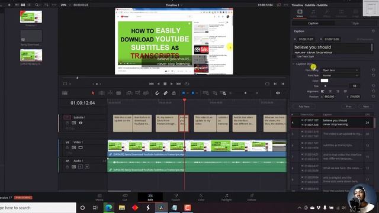Click the Position X value field
Viewport: 379px width, 213px height.
tap(329, 96)
